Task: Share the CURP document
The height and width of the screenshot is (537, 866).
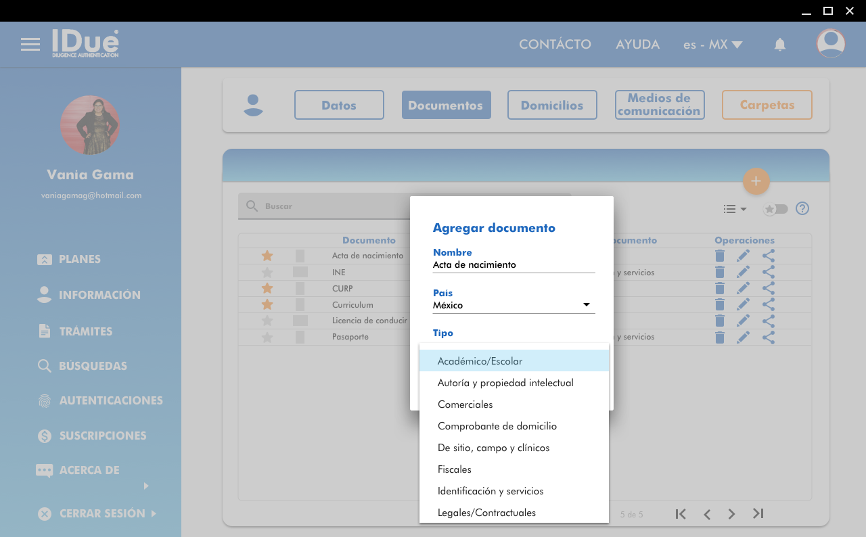Action: (768, 288)
